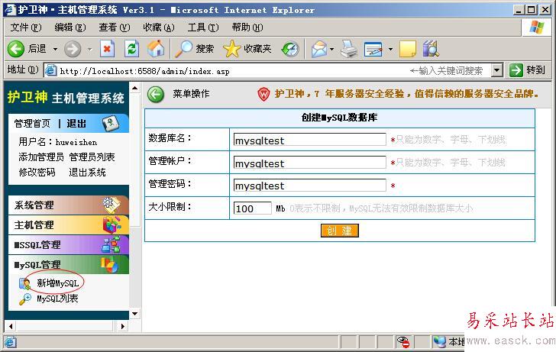The width and height of the screenshot is (556, 352).
Task: Open 管理首页 link
Action: 32,124
